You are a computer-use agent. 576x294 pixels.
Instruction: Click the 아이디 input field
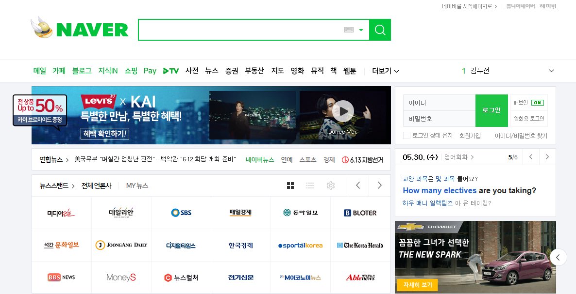pos(439,103)
